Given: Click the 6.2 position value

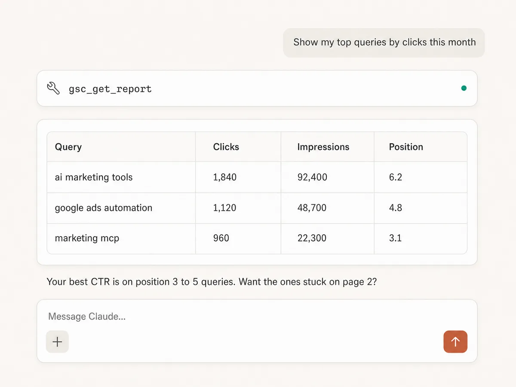Looking at the screenshot, I should (x=396, y=177).
